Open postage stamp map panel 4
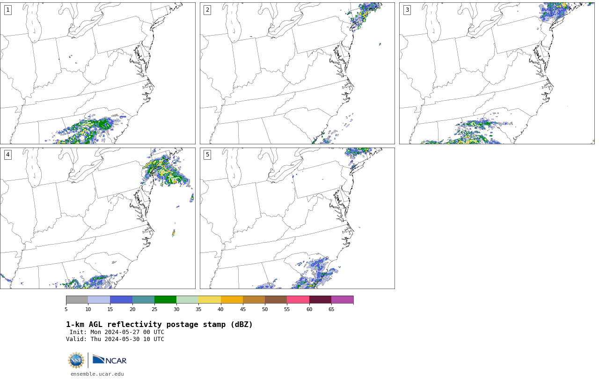 point(97,218)
